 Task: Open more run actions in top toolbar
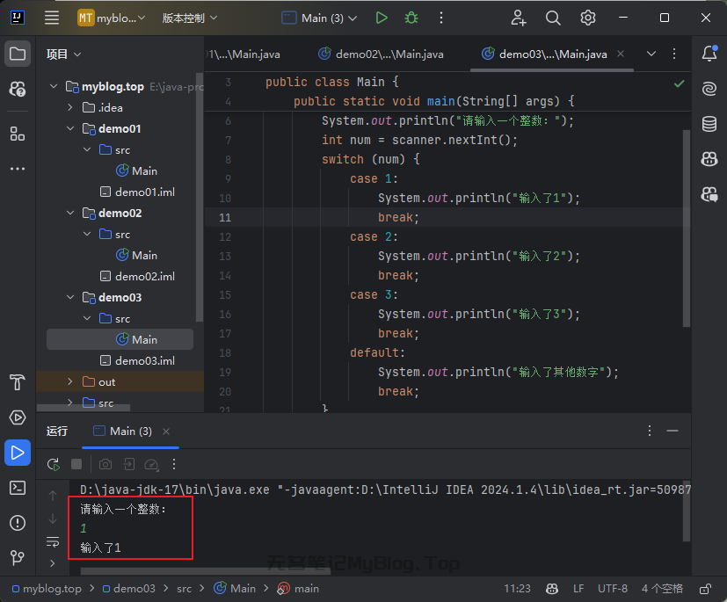[441, 18]
